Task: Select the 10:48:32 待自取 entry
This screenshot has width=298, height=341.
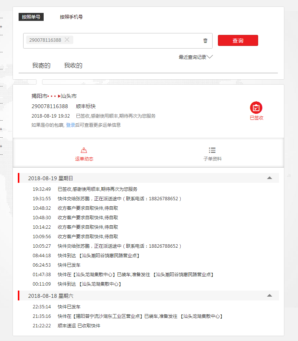Action: (x=76, y=208)
